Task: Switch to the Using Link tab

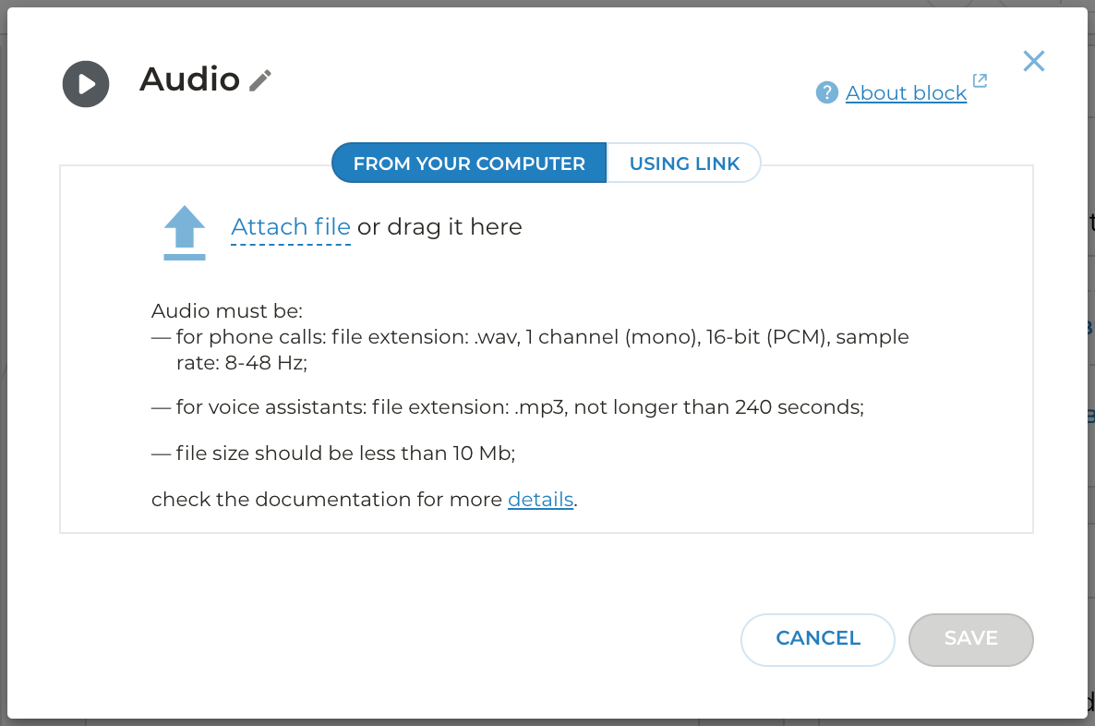Action: [x=684, y=163]
